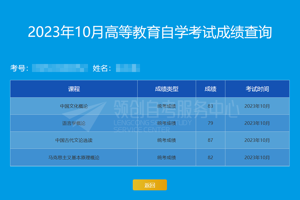Screen dimensions: 300x200
Task: Click the page title 2023年10月高等教育自学考试成绩查询
Action: (150, 32)
